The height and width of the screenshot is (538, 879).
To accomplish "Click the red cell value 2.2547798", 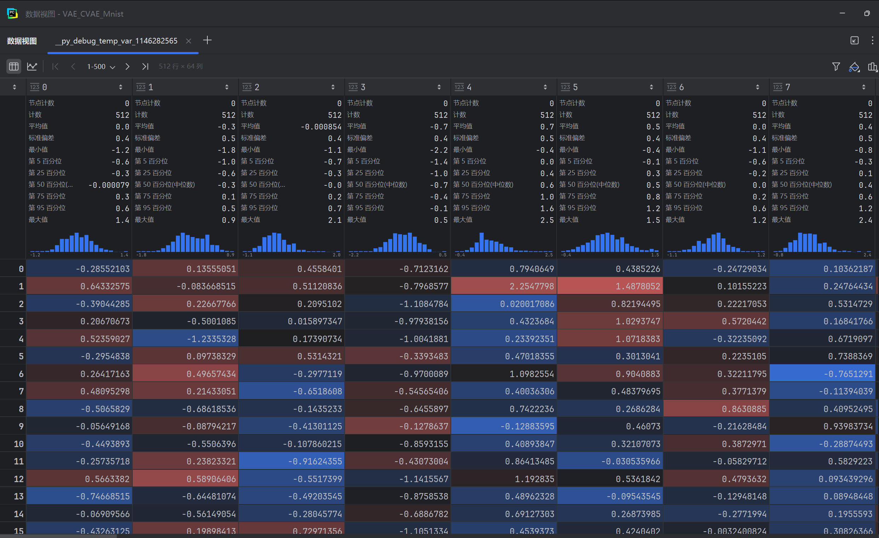I will point(532,286).
